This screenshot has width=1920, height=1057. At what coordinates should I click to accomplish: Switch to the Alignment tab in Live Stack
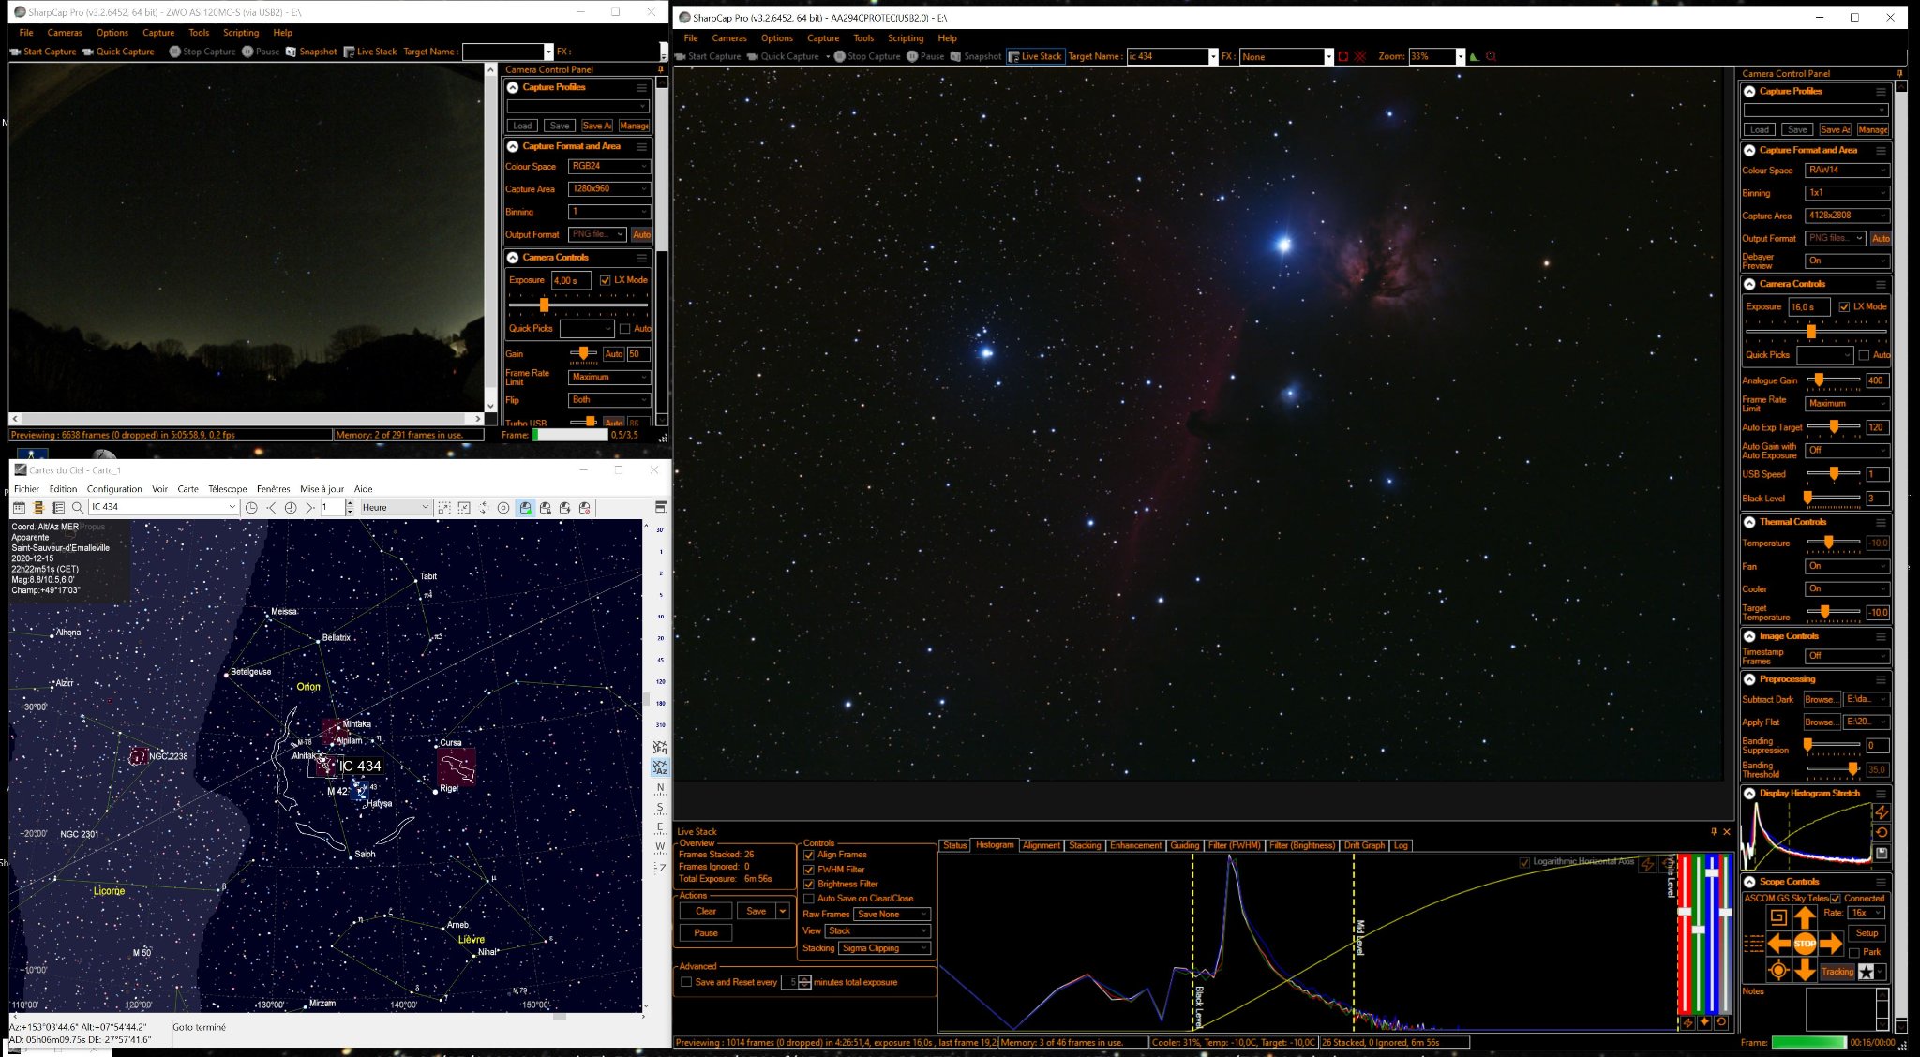1042,845
